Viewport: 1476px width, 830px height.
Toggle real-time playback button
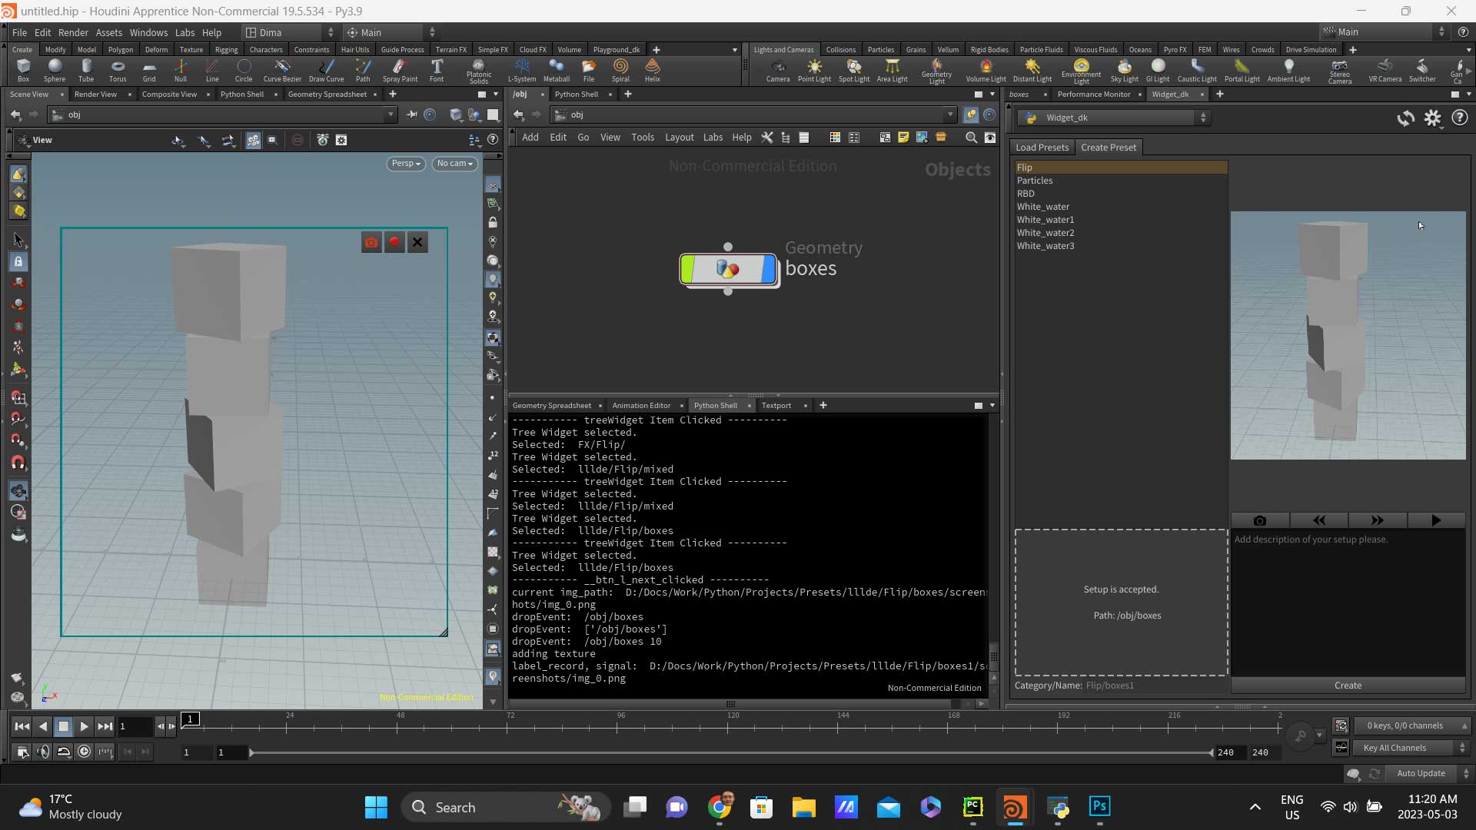(x=85, y=752)
